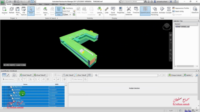Switch to the Viewpoint ribbon tab
Viewport: 200px width, 112px height.
(x=17, y=4)
